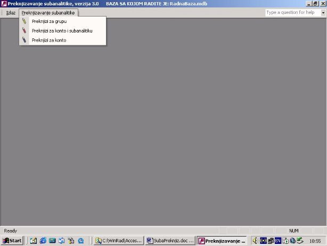Click the first Quick Launch icon
327x246 pixels.
coord(33,241)
